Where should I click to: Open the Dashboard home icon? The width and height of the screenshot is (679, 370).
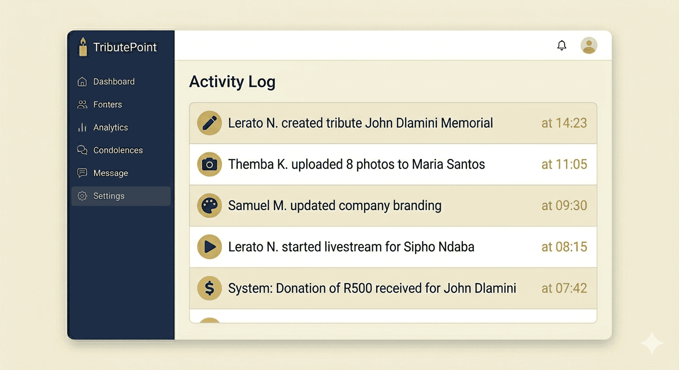pyautogui.click(x=82, y=81)
